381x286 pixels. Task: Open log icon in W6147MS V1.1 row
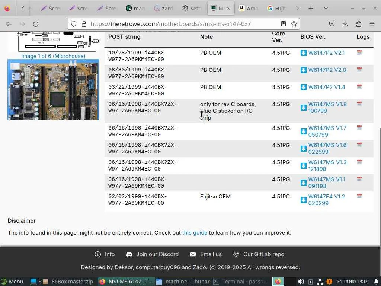(x=359, y=179)
